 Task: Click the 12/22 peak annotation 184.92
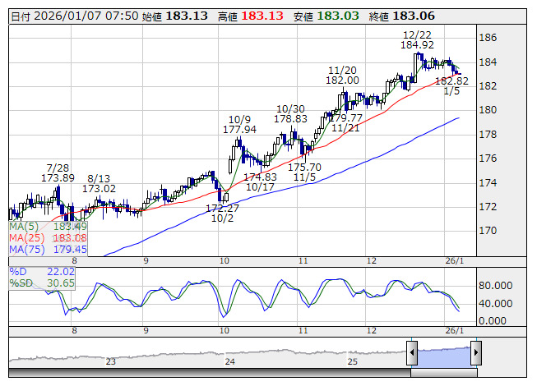coord(418,45)
